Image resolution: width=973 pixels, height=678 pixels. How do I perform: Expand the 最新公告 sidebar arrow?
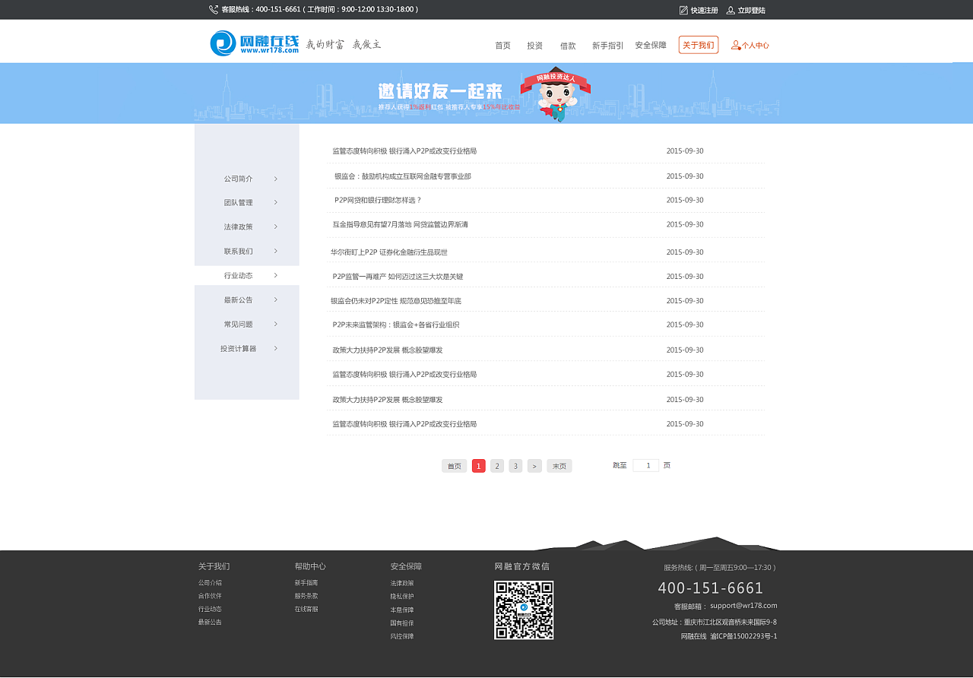click(275, 299)
